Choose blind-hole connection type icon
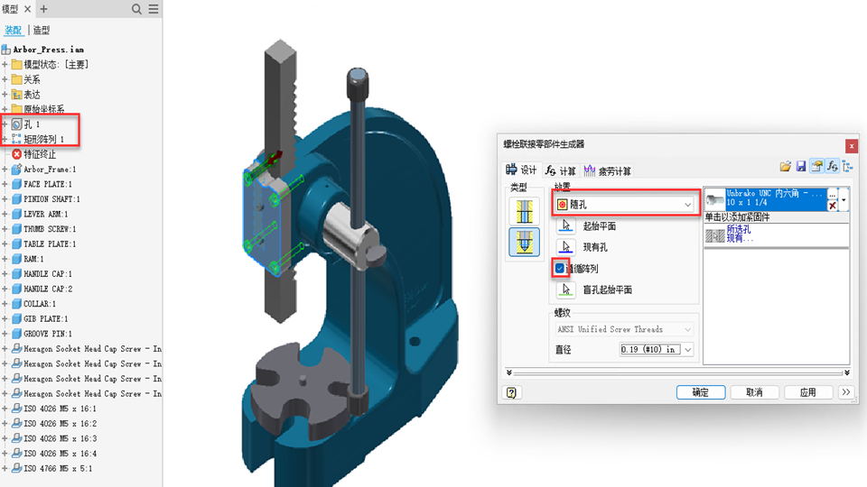 pyautogui.click(x=524, y=243)
